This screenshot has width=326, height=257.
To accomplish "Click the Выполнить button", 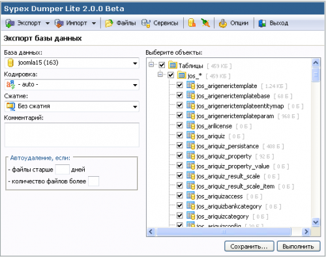I will coord(299,247).
